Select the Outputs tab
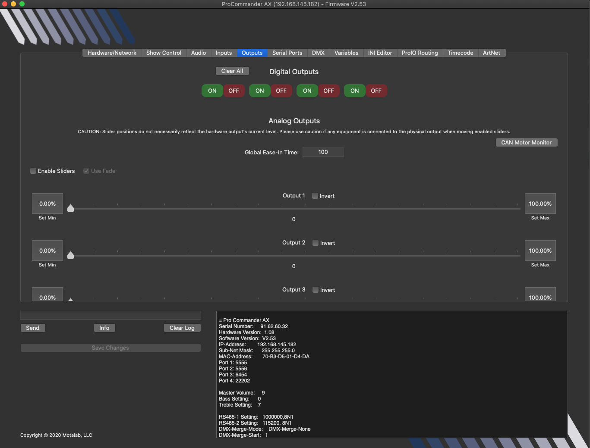The height and width of the screenshot is (448, 590). (252, 53)
